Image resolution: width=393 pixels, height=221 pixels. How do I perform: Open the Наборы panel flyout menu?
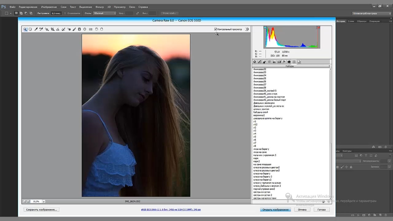[x=330, y=66]
